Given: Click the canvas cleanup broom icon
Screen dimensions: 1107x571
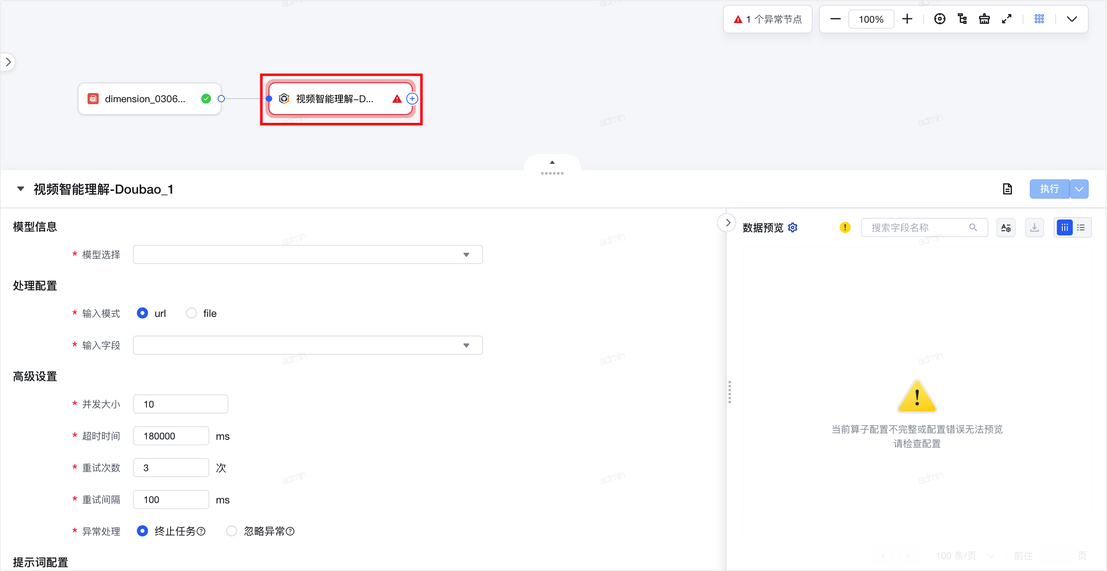Looking at the screenshot, I should (x=984, y=19).
